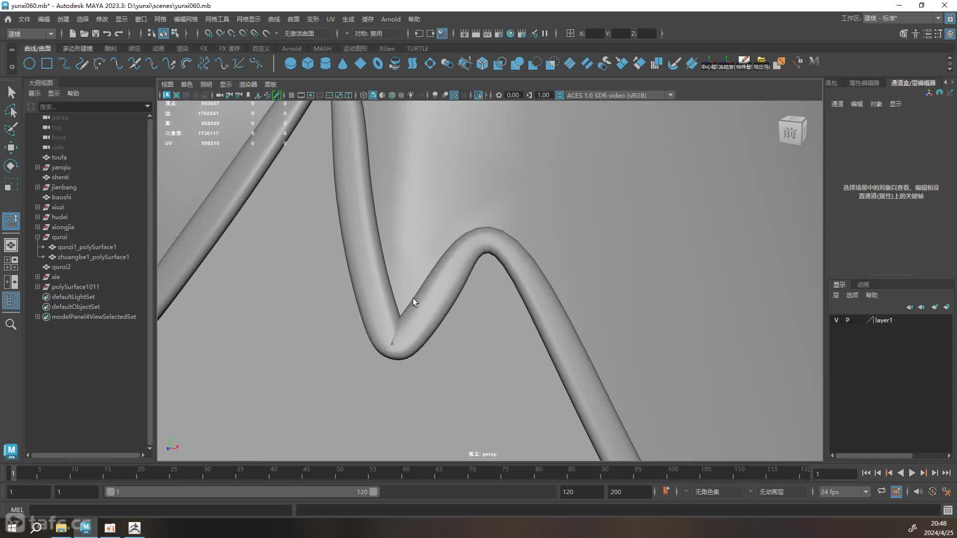Expand the polySurface1011 node
The height and width of the screenshot is (538, 957).
[37, 287]
